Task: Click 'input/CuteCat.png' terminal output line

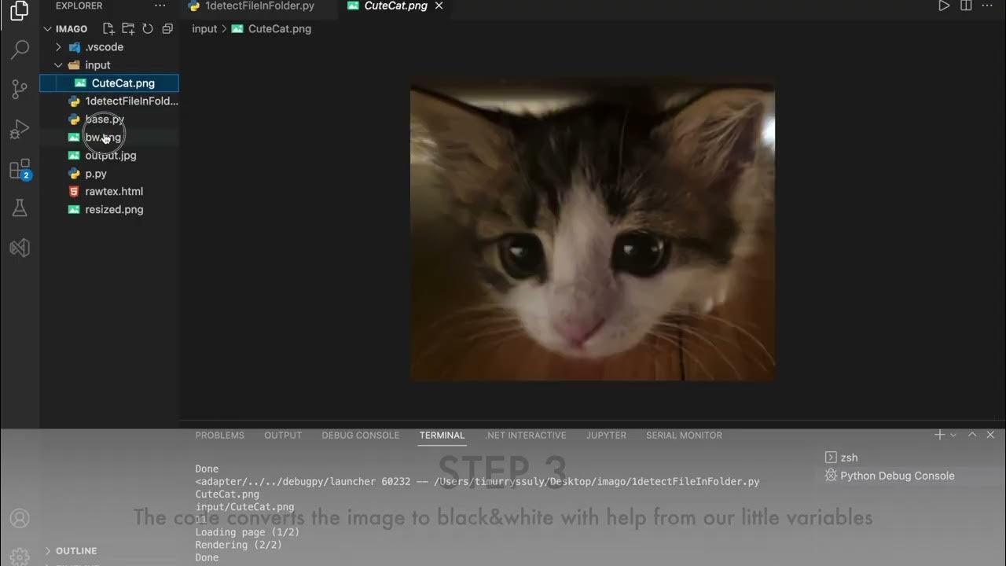Action: tap(244, 507)
